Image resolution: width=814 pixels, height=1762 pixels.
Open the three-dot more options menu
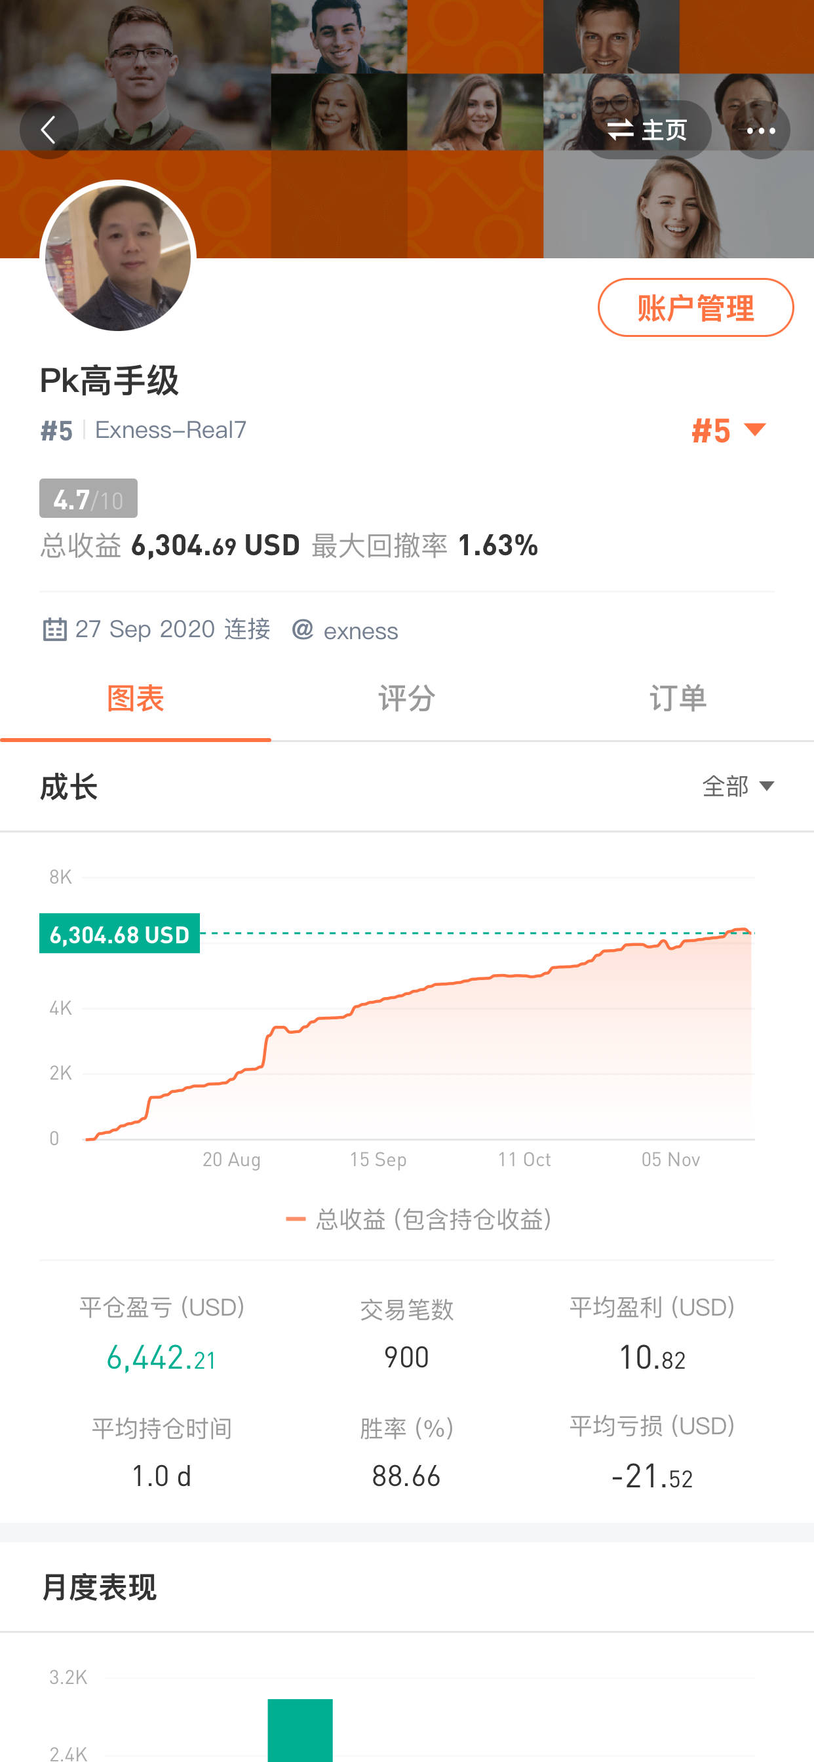pos(760,130)
